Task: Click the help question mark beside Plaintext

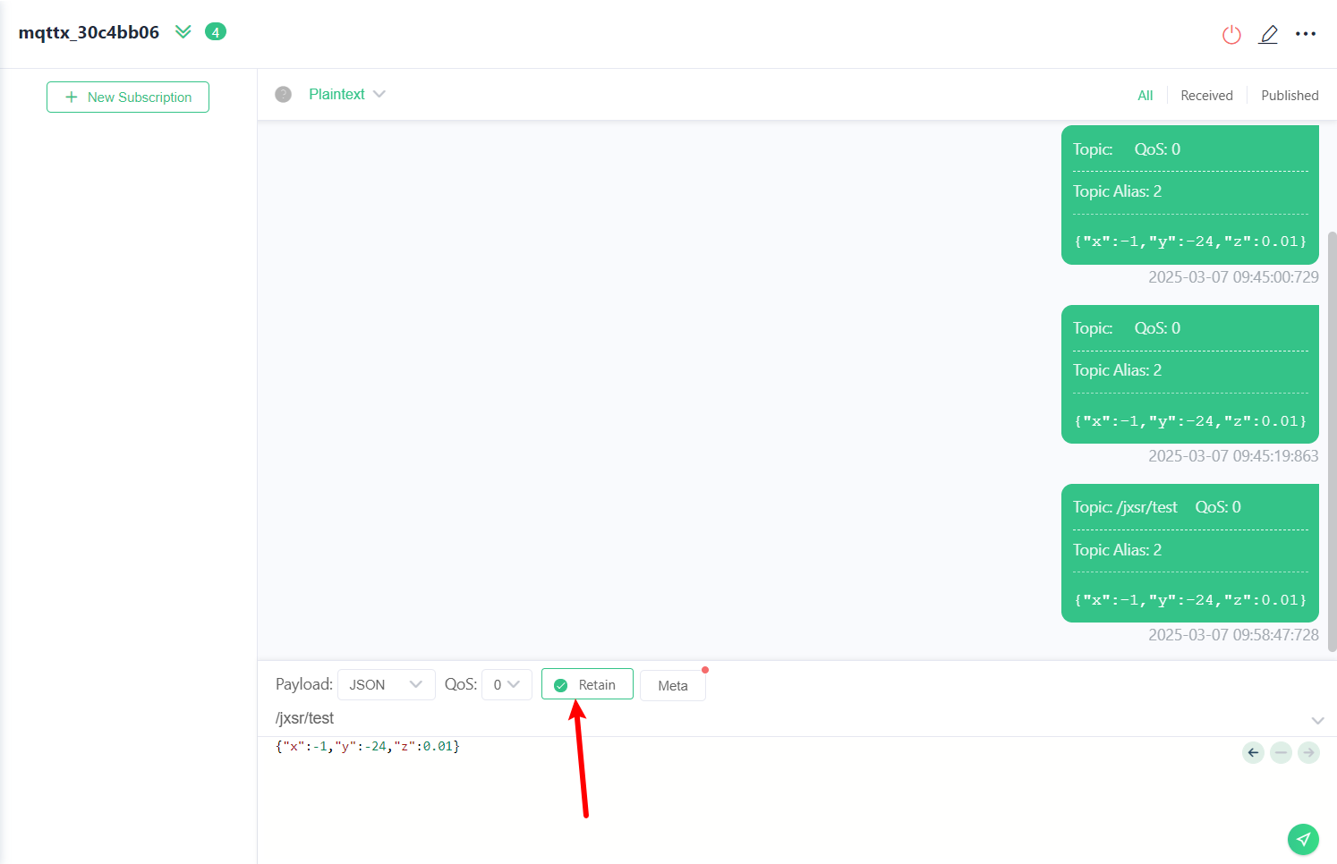Action: click(284, 94)
